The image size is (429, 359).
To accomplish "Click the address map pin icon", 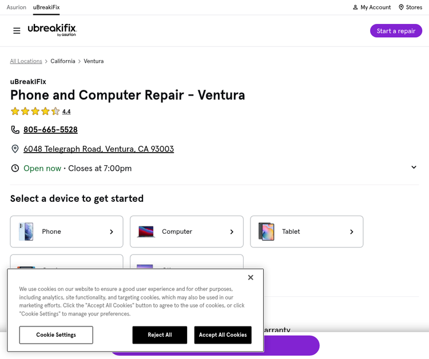I will (x=15, y=149).
